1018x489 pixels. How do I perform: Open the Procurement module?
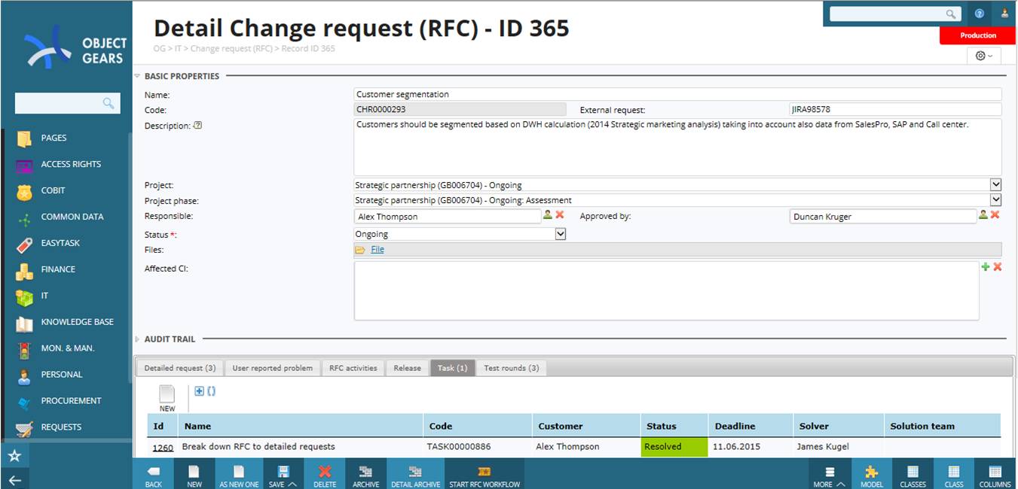[71, 401]
